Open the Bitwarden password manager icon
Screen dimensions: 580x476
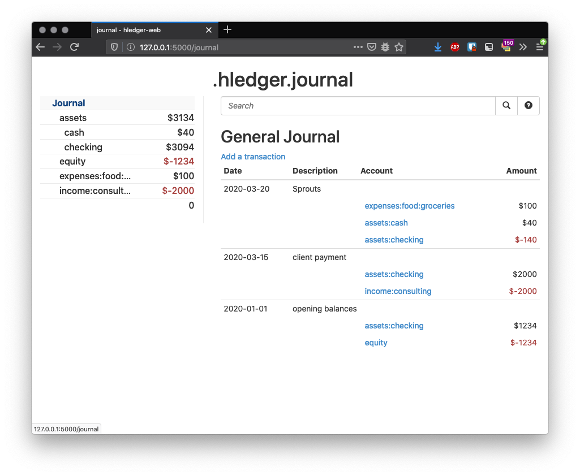click(472, 47)
